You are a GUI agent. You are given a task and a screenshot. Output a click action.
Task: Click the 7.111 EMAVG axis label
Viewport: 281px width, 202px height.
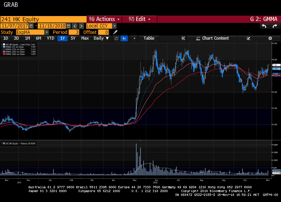coord(276,74)
